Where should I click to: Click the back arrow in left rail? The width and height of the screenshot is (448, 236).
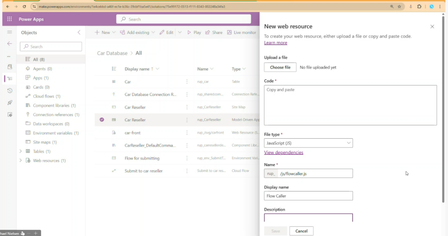[x=10, y=44]
